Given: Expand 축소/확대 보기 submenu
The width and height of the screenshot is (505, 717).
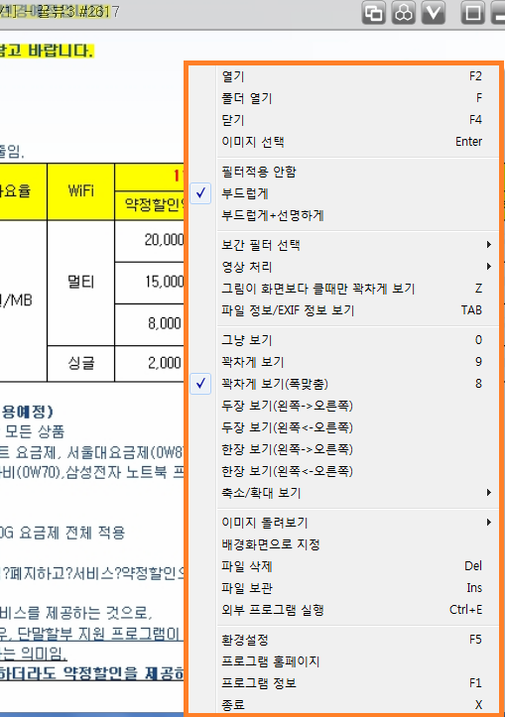Looking at the screenshot, I should click(x=358, y=493).
